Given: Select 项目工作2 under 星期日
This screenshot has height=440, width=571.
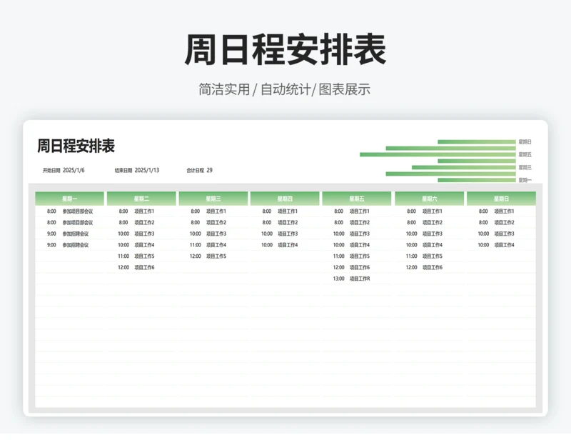Looking at the screenshot, I should [505, 222].
